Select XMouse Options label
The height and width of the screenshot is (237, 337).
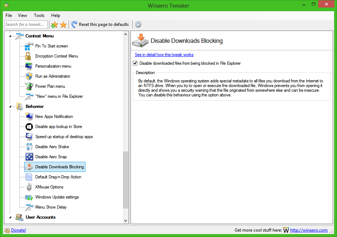[x=49, y=187]
